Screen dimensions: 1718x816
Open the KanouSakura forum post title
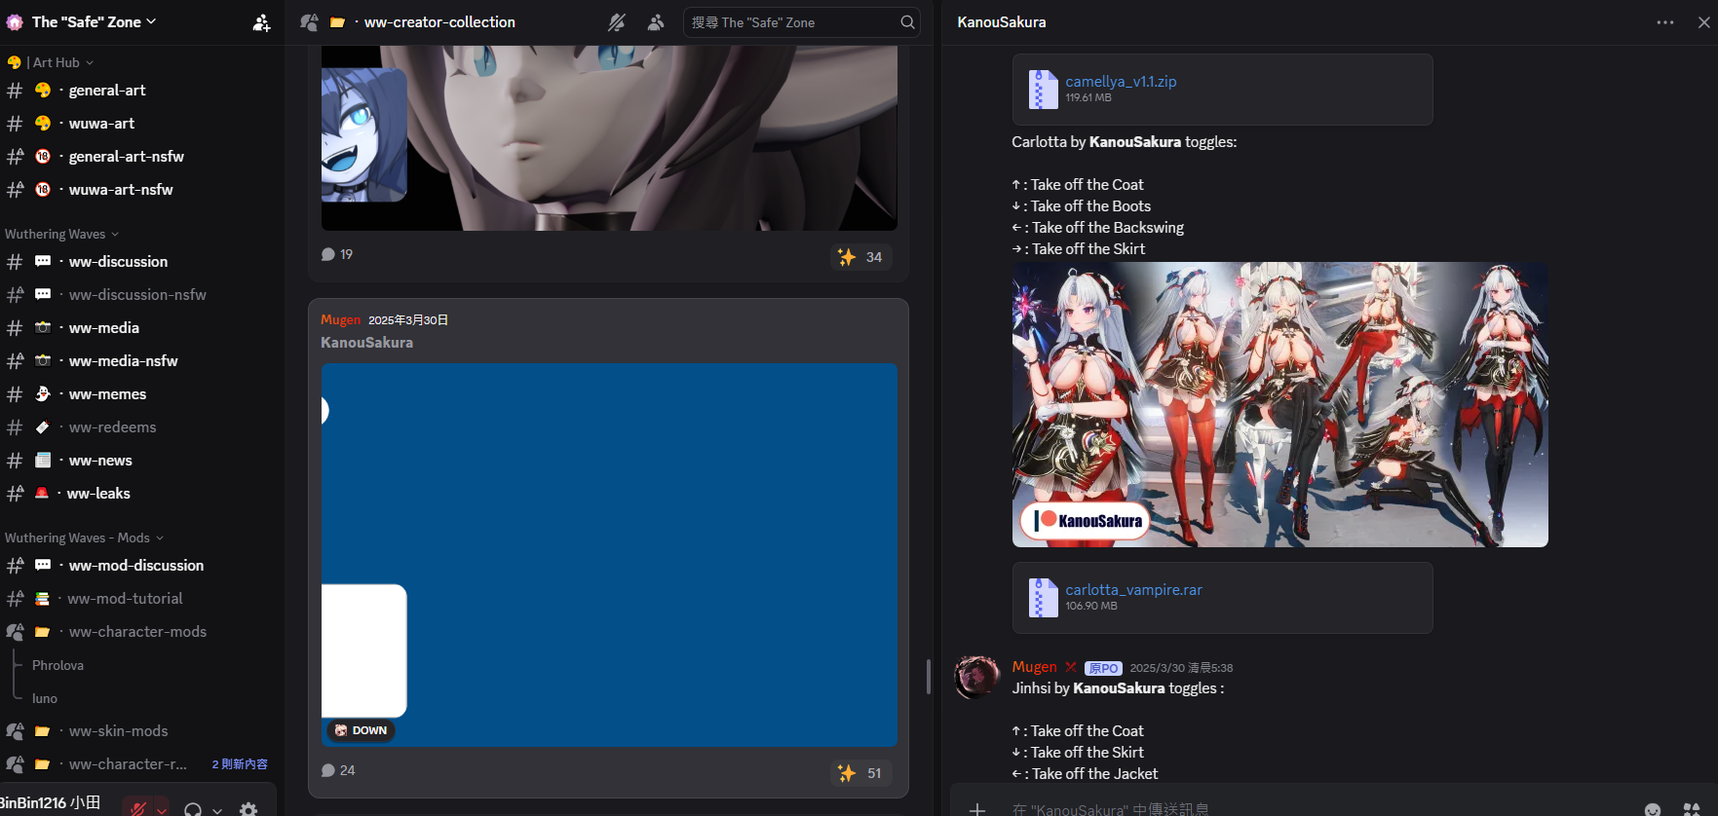[x=366, y=343]
